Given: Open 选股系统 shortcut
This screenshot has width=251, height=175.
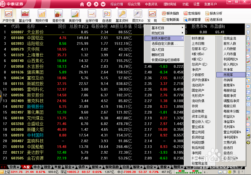Looking at the screenshot, I should click(214, 20).
